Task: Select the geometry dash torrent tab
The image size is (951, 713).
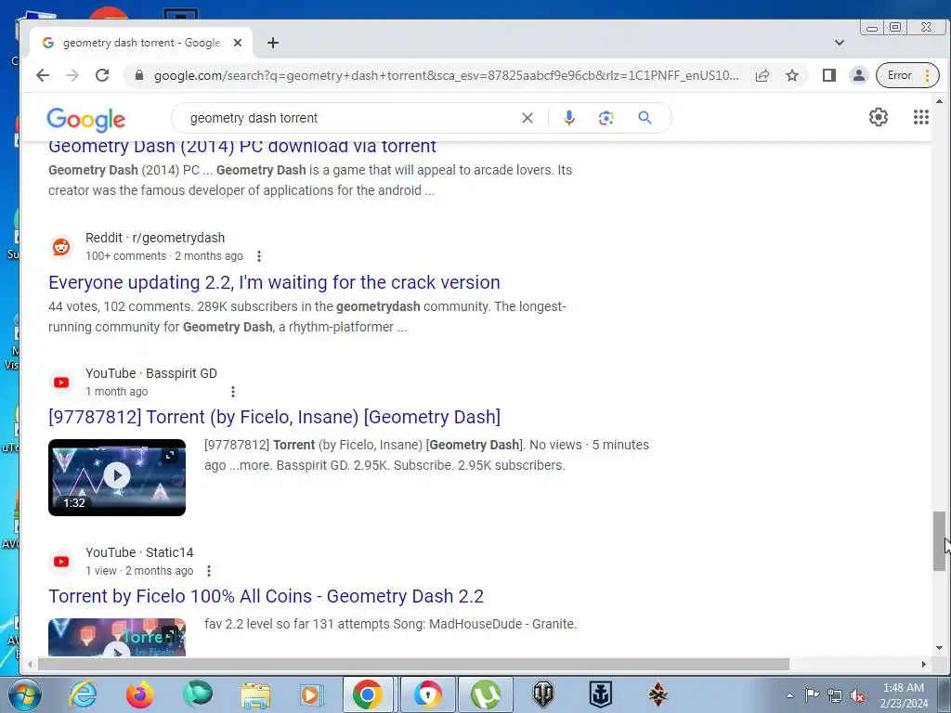Action: [x=141, y=43]
